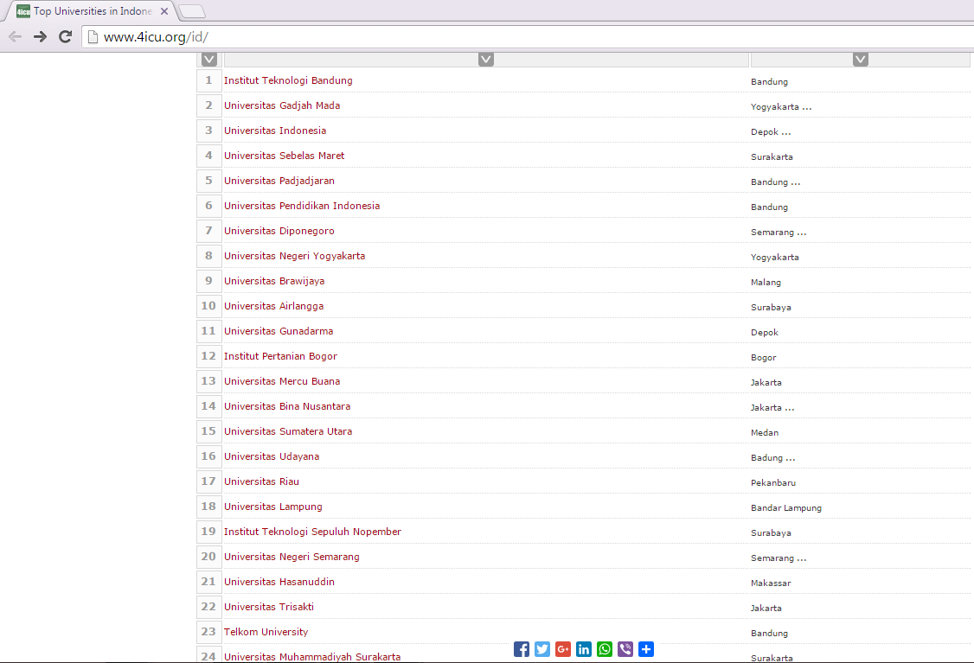Open Universitas Sebelas Maret link
This screenshot has height=663, width=974.
285,156
